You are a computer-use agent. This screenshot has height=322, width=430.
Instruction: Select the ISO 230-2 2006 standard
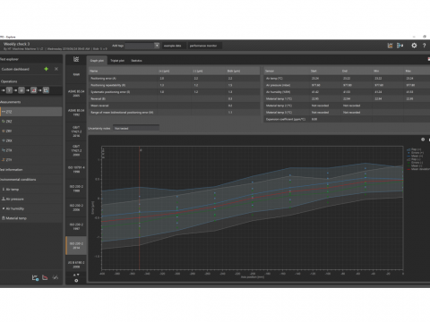(x=76, y=208)
